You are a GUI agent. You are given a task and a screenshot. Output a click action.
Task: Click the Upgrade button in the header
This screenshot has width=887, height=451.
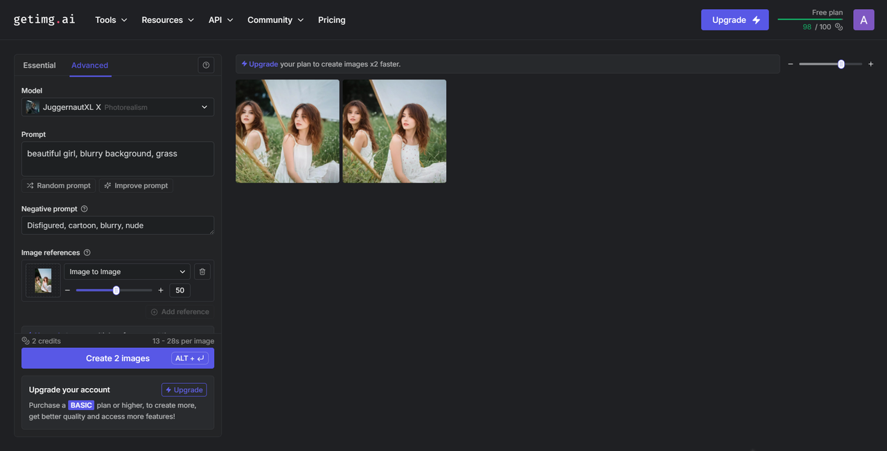coord(735,20)
